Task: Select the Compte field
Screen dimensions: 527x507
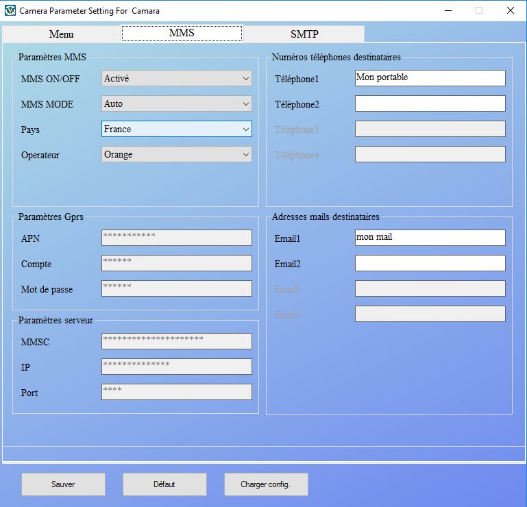Action: (176, 263)
